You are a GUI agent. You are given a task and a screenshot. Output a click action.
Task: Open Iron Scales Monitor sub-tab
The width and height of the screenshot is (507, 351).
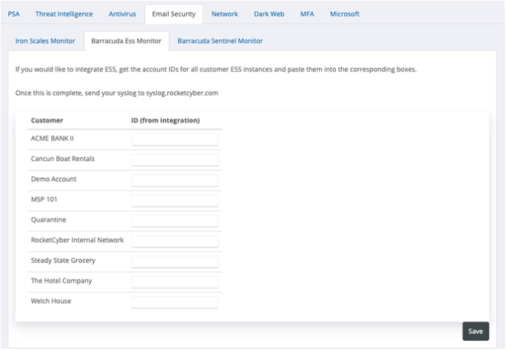45,41
